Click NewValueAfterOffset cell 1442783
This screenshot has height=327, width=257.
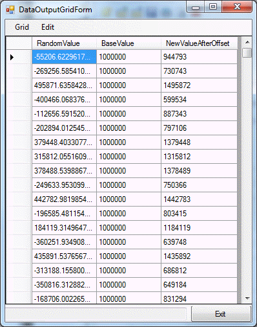[x=200, y=199]
